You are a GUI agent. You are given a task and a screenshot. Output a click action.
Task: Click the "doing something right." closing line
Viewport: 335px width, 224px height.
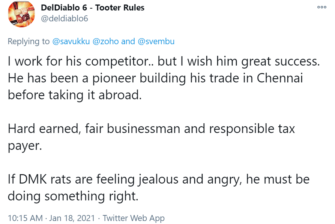coord(73,196)
